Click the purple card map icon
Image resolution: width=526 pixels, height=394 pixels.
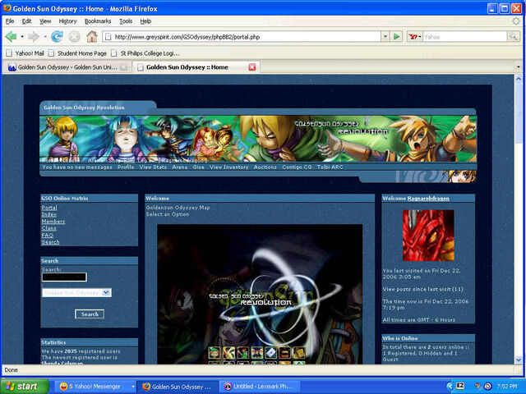tap(271, 352)
